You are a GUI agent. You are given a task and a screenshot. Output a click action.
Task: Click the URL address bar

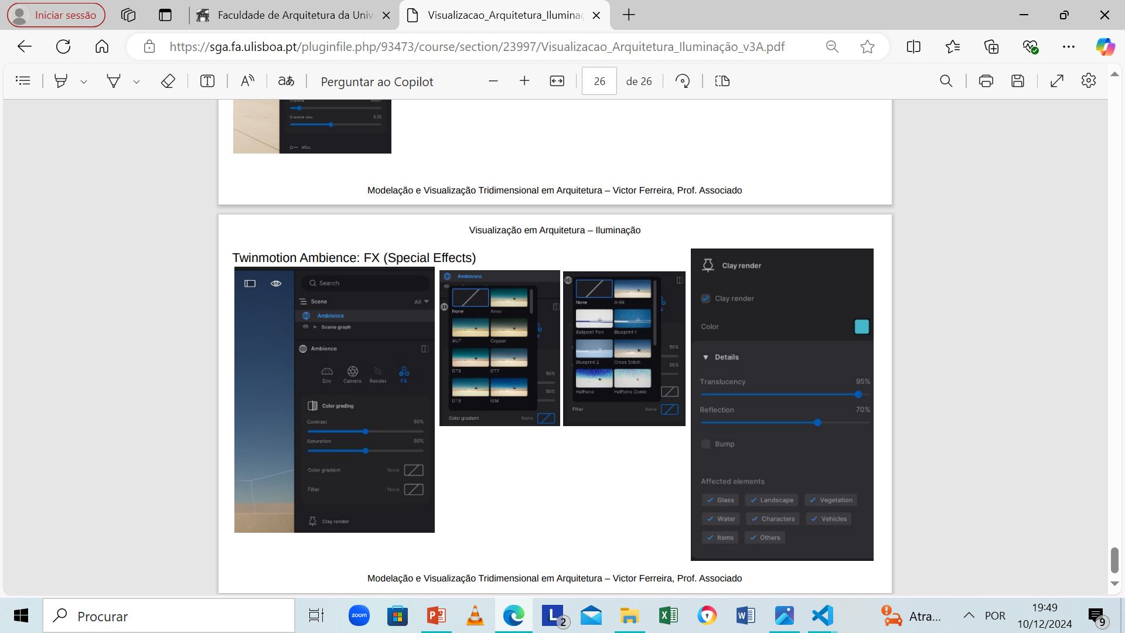[x=477, y=47]
